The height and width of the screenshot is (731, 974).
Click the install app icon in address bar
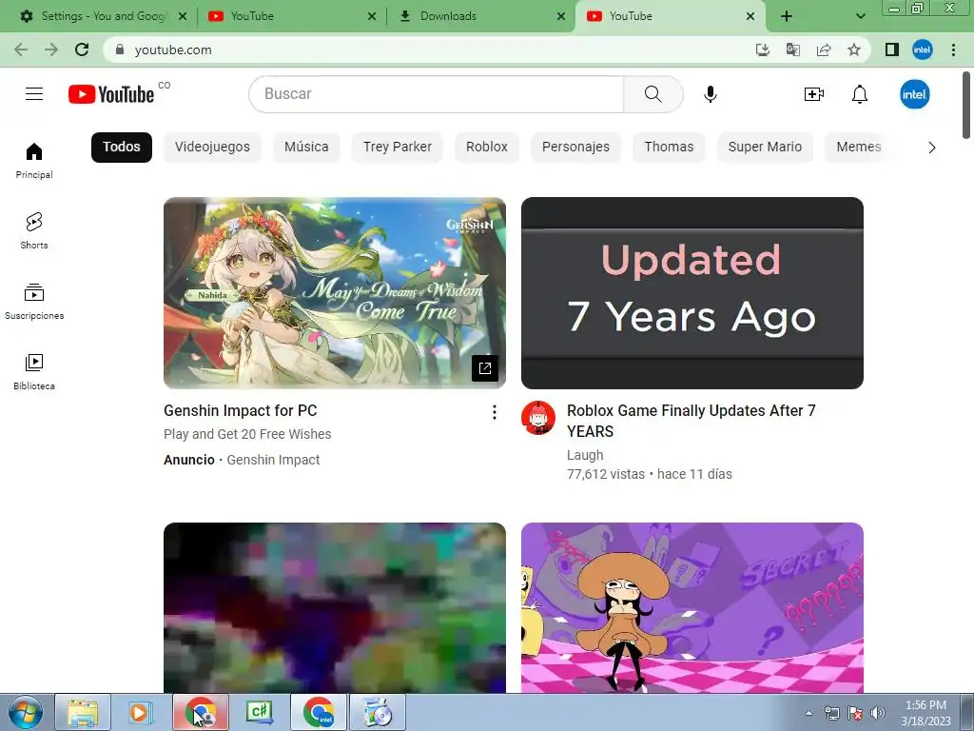[762, 49]
